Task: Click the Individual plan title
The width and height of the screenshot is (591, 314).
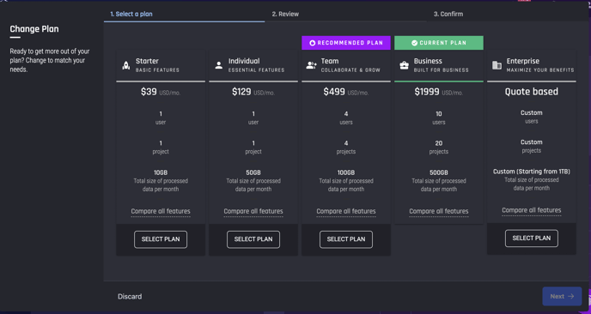Action: tap(244, 61)
